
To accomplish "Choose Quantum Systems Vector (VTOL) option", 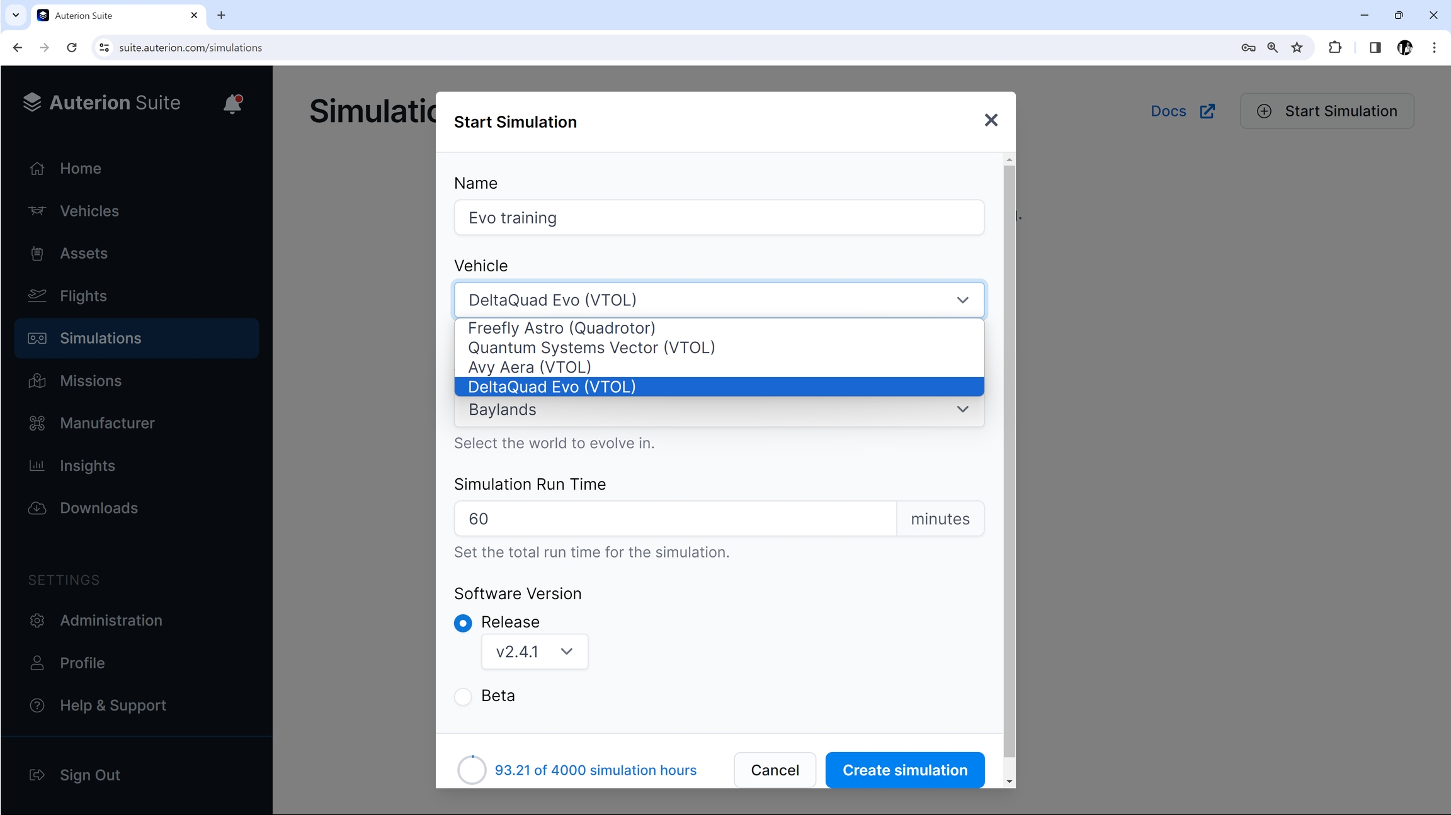I will 591,347.
